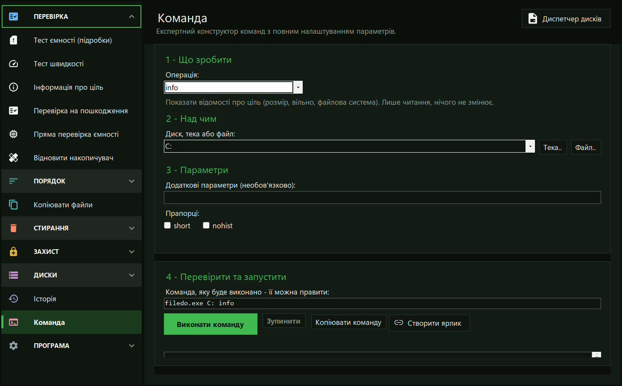This screenshot has width=622, height=386.
Task: Click the ПРОГРАМА gear icon
Action: click(14, 346)
